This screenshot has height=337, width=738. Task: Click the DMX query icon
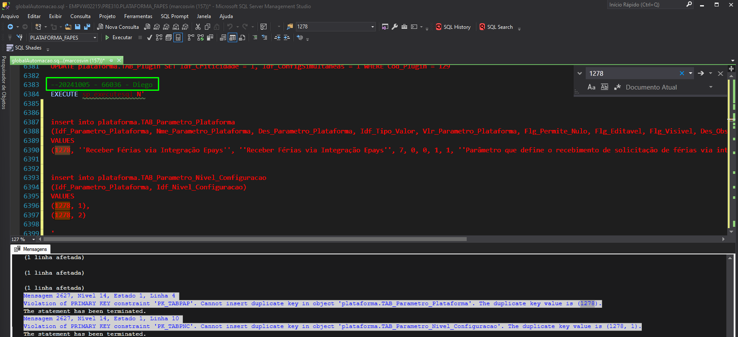[166, 27]
